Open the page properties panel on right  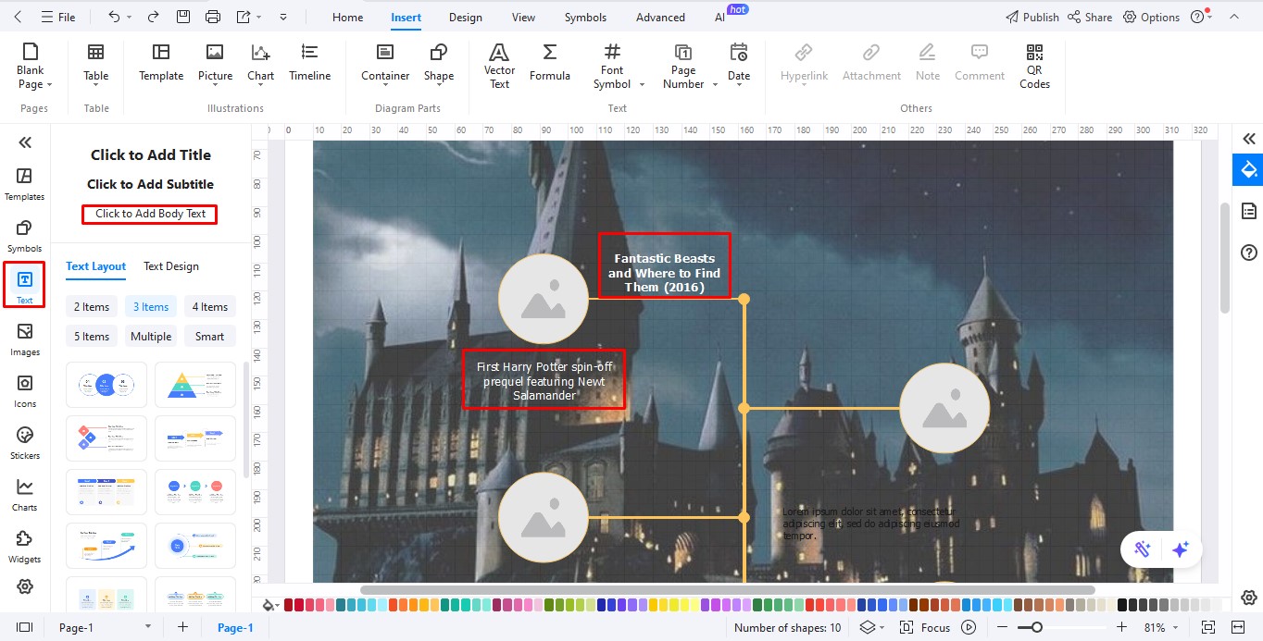click(1248, 211)
